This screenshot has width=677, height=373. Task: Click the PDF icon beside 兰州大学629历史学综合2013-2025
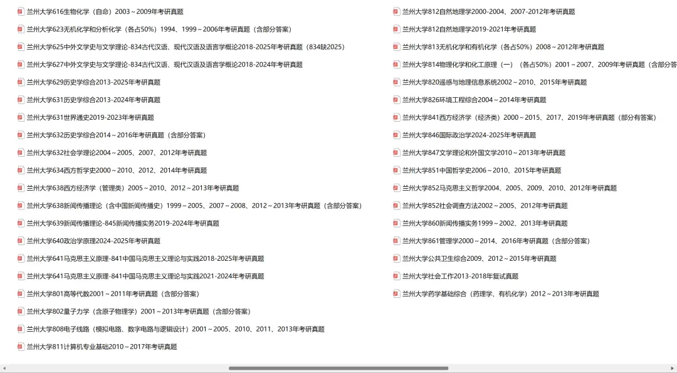click(x=21, y=82)
